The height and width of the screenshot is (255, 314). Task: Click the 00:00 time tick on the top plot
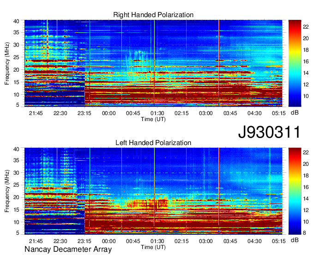pyautogui.click(x=109, y=113)
